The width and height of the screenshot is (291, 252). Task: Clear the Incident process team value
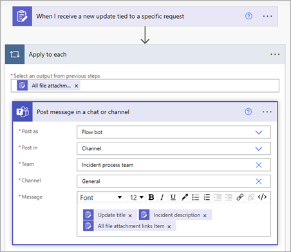pos(259,165)
